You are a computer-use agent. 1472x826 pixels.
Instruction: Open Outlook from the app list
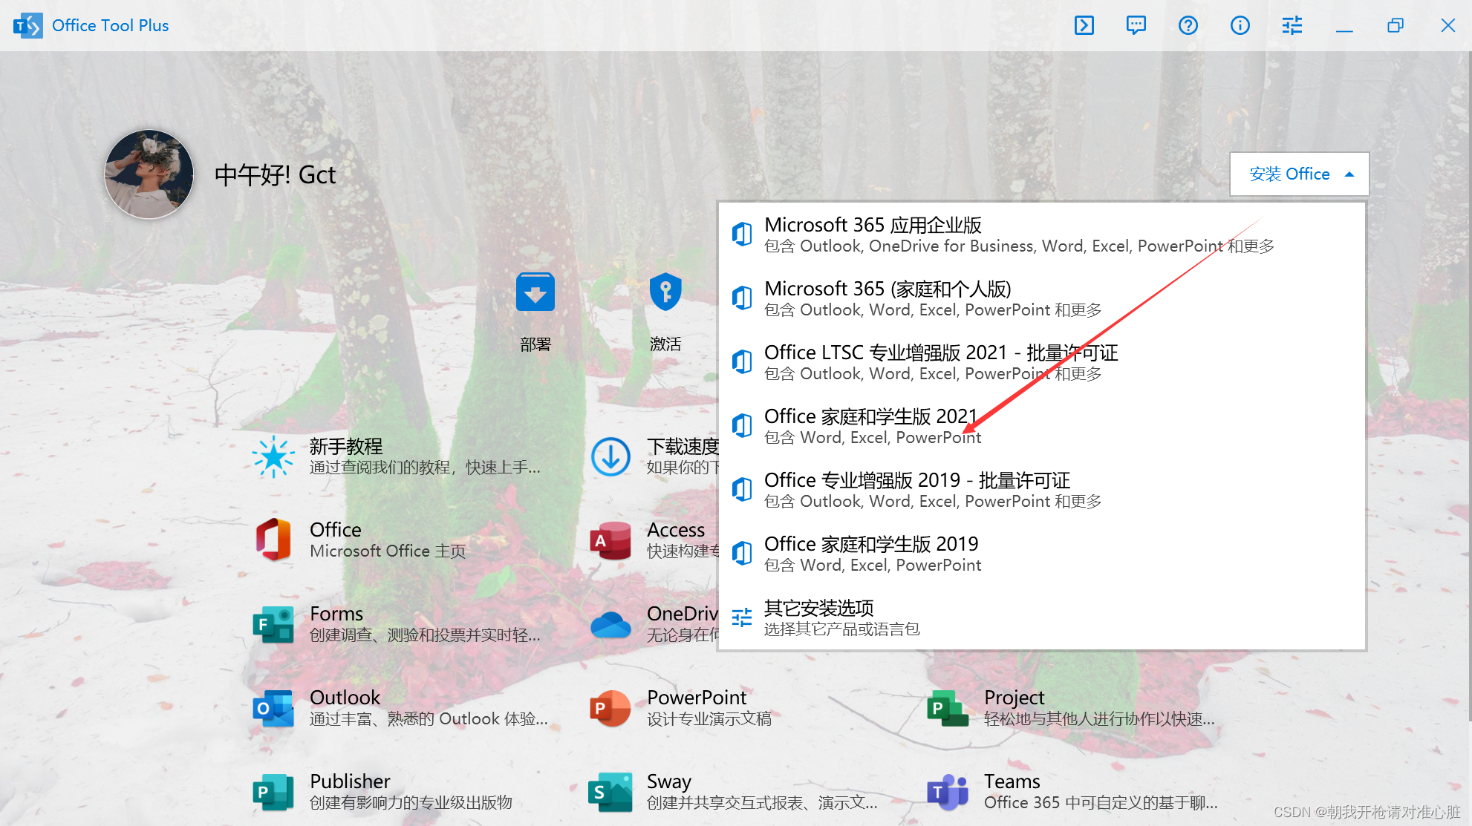point(345,698)
